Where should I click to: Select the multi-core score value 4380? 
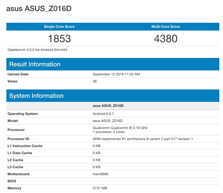[166, 39]
